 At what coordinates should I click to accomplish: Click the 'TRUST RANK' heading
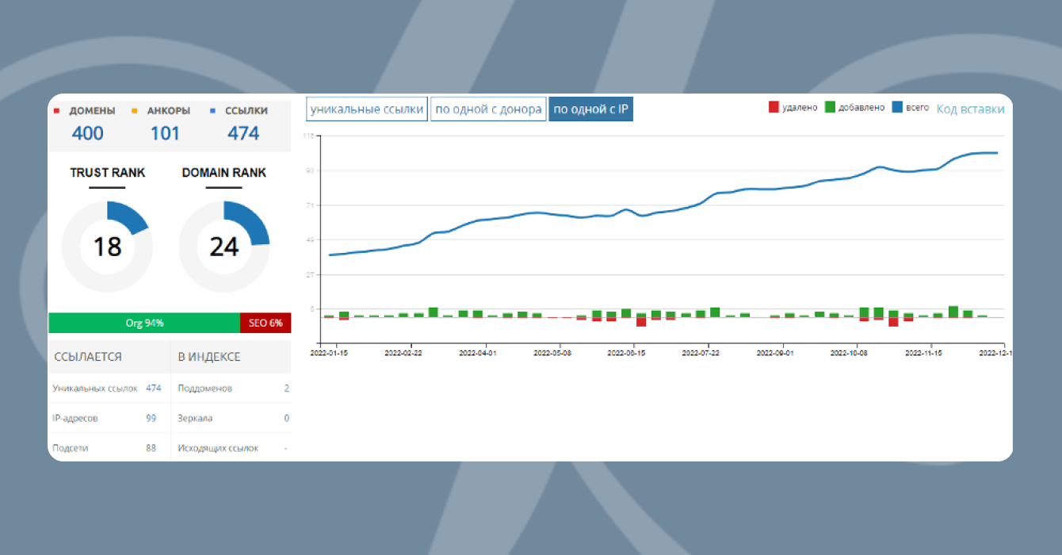[107, 173]
